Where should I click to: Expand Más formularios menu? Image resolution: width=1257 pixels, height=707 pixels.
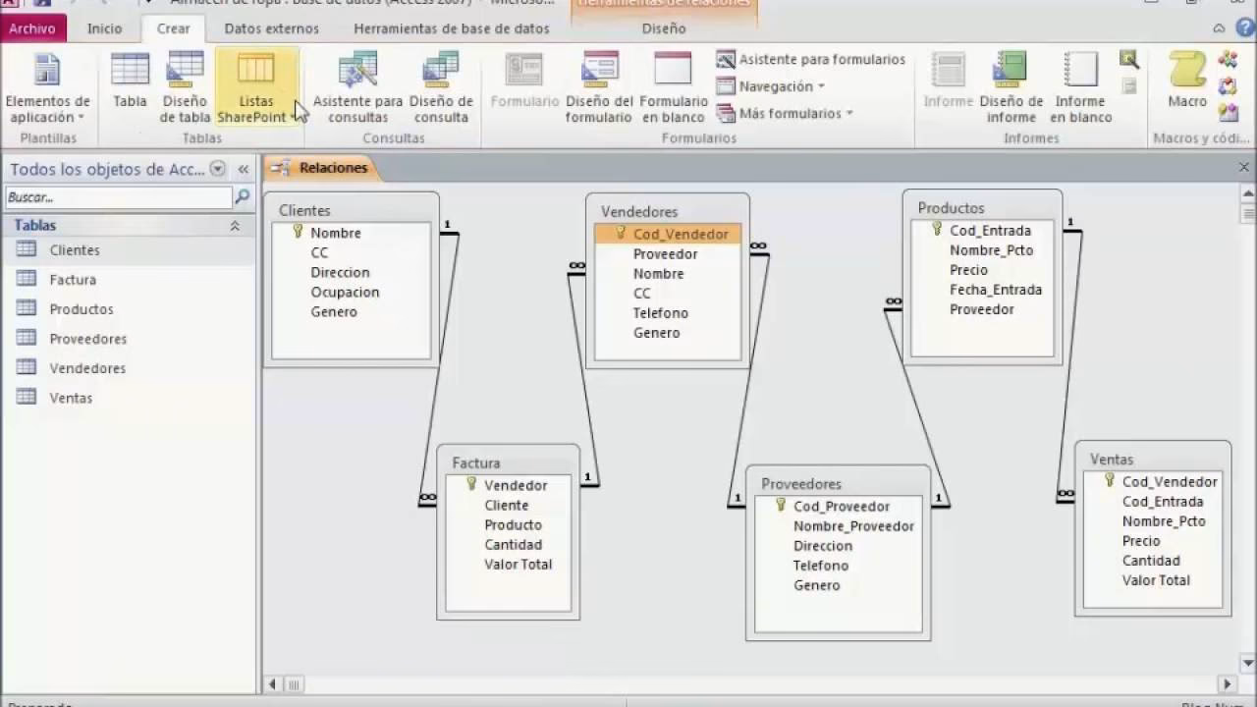pyautogui.click(x=785, y=114)
